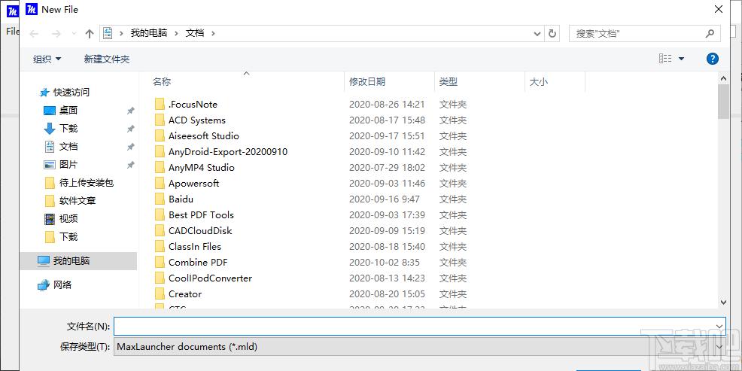Focus the 搜索"文档" search box
The width and height of the screenshot is (742, 371).
click(x=644, y=34)
